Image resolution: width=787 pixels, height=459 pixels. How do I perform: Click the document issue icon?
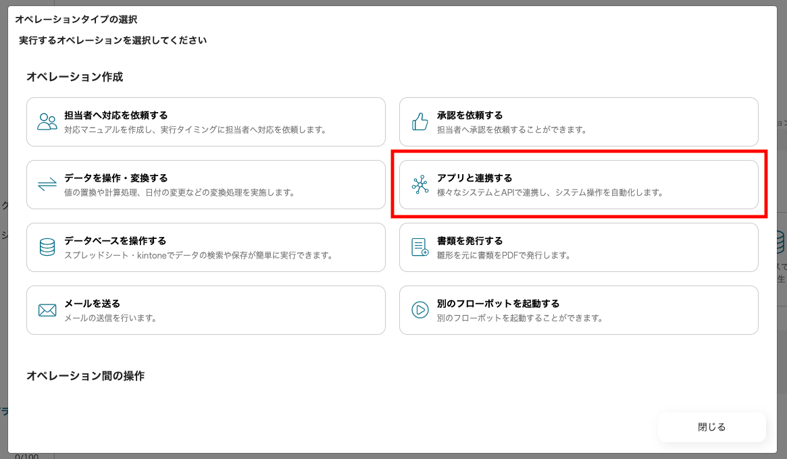[x=420, y=248]
